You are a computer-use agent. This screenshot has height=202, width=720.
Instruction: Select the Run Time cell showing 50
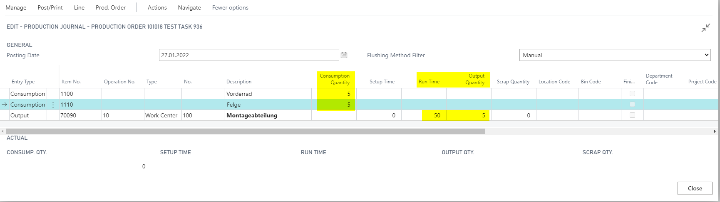pos(433,115)
